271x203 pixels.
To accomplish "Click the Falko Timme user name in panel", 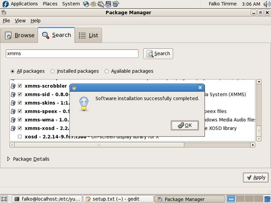I will [x=222, y=4].
